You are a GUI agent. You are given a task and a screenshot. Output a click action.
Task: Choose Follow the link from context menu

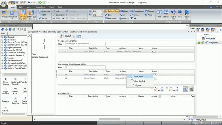click(140, 81)
